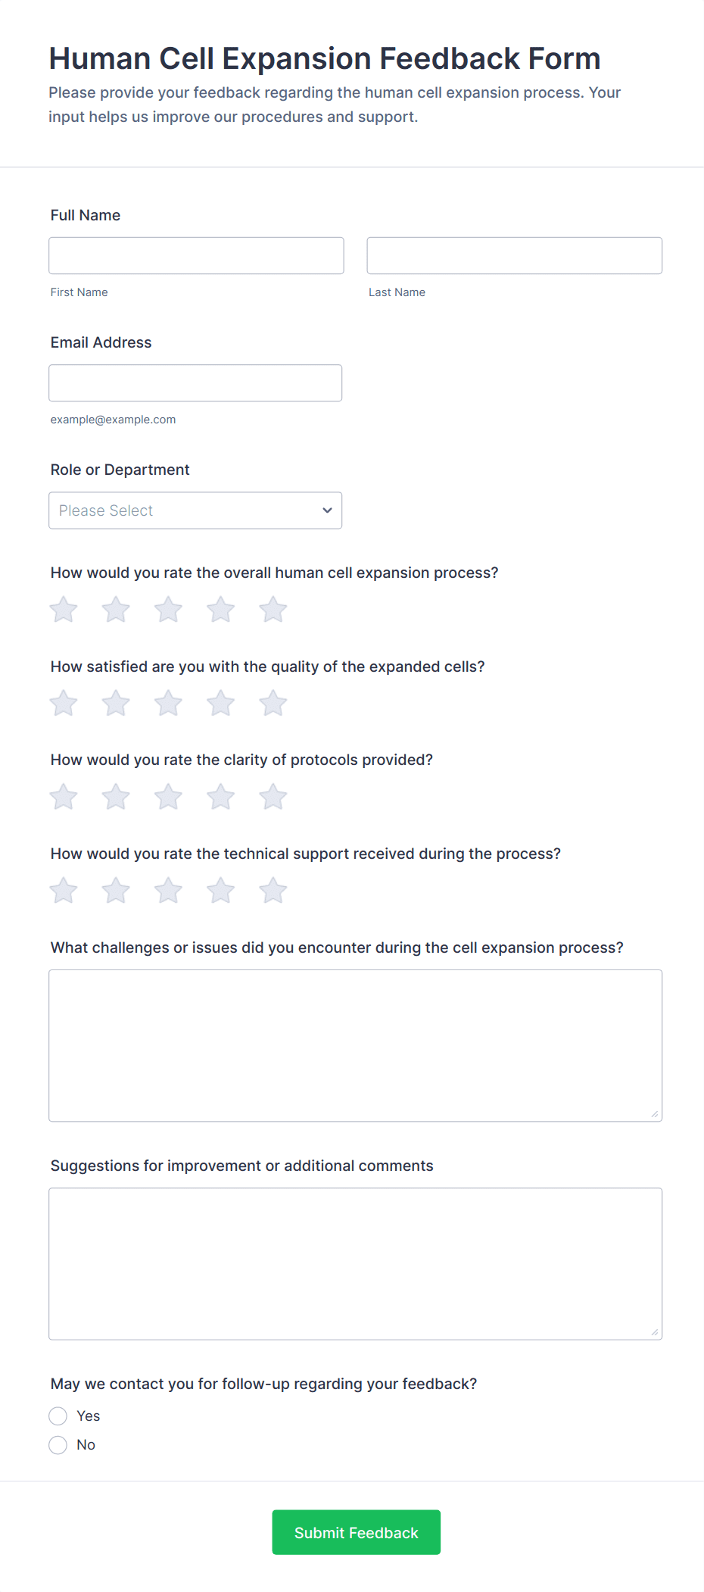Focus the suggestions for improvement text area
Viewport: 704px width, 1592px height.
pyautogui.click(x=355, y=1263)
